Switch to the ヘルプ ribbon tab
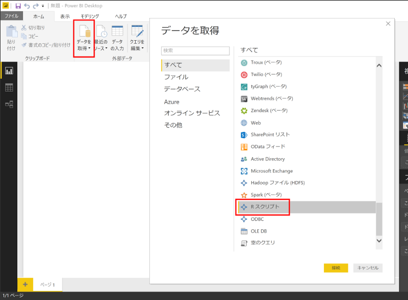408x300 pixels. pos(121,16)
